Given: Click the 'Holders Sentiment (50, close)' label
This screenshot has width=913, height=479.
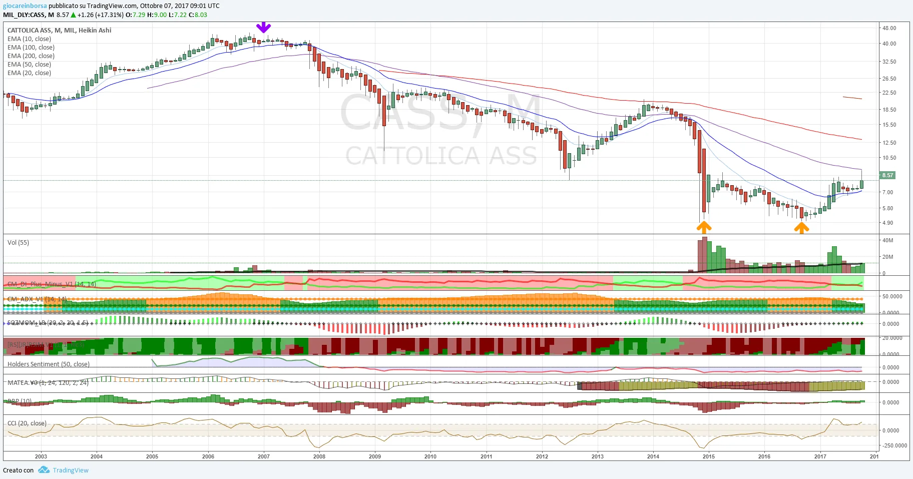Looking at the screenshot, I should (x=49, y=364).
